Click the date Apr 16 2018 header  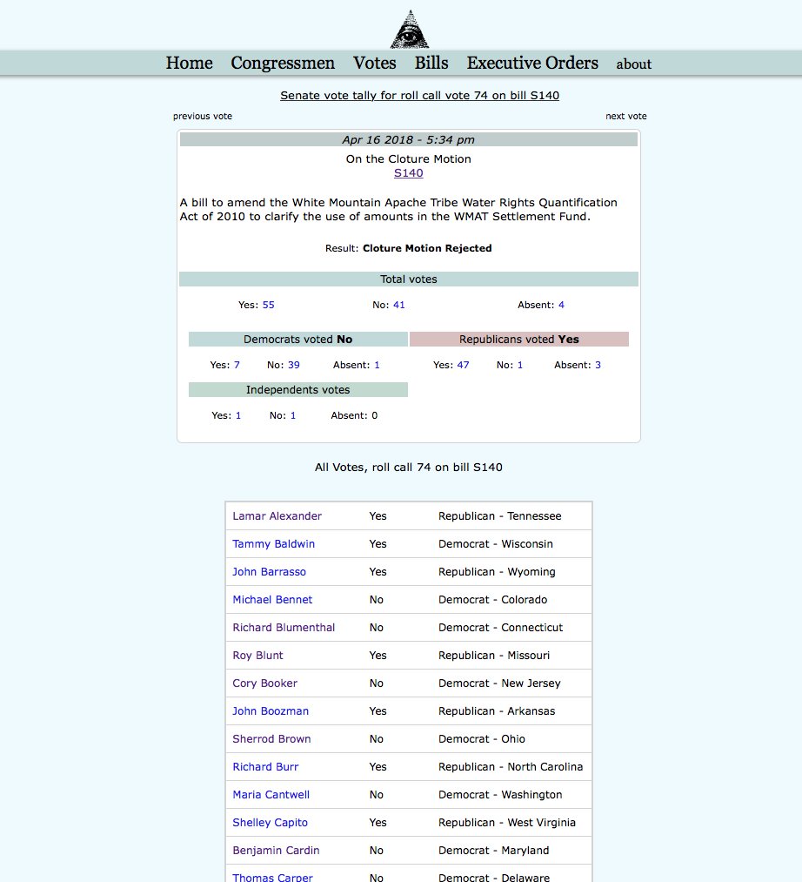point(409,139)
